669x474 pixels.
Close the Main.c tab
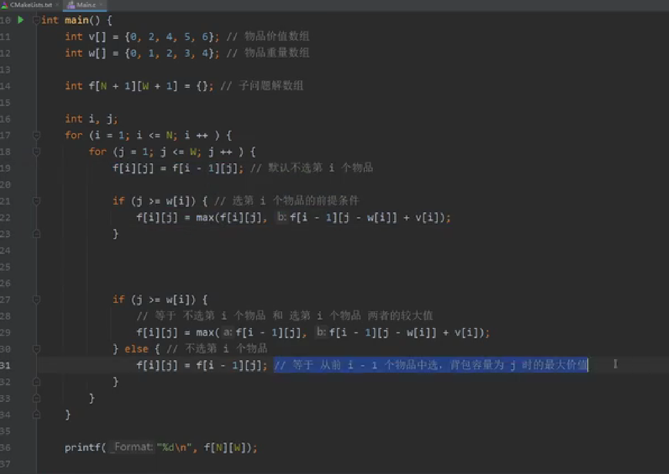[101, 5]
